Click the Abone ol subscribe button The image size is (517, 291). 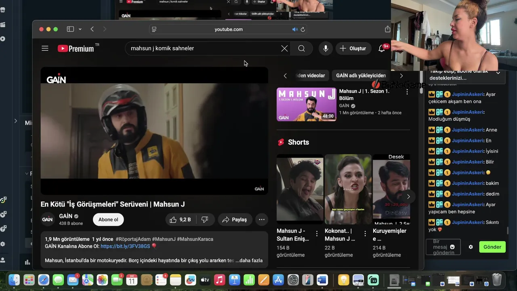(108, 219)
